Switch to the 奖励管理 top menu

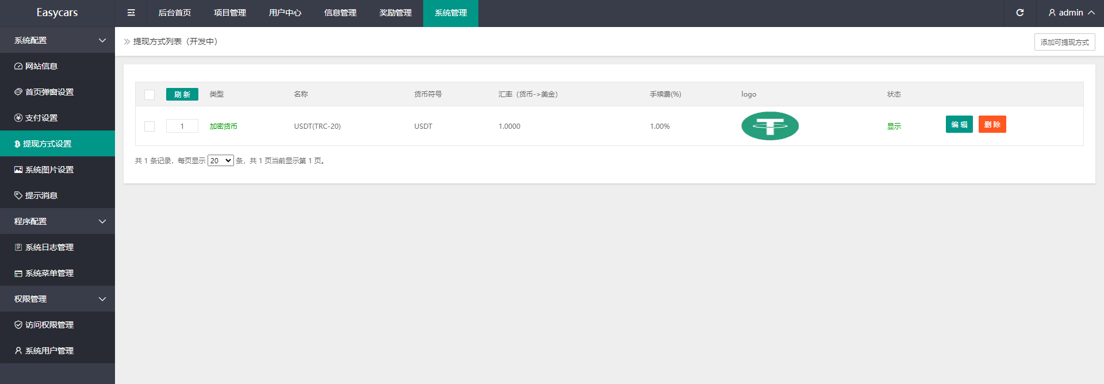(x=395, y=13)
